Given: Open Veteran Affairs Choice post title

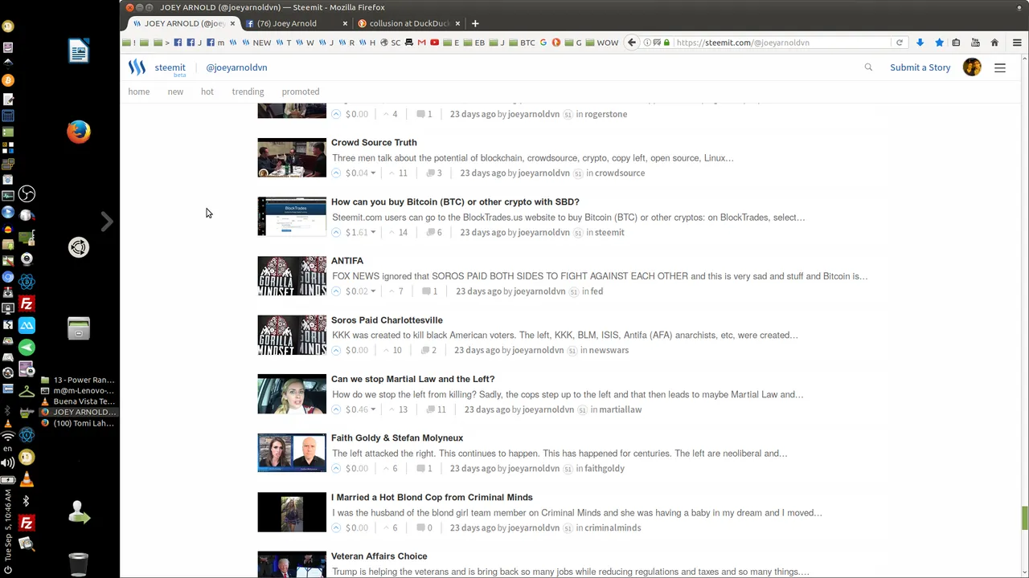Looking at the screenshot, I should point(379,556).
